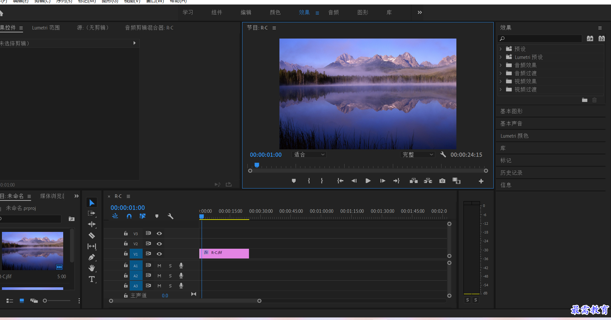The height and width of the screenshot is (320, 611).
Task: Select the Hand tool
Action: (92, 268)
